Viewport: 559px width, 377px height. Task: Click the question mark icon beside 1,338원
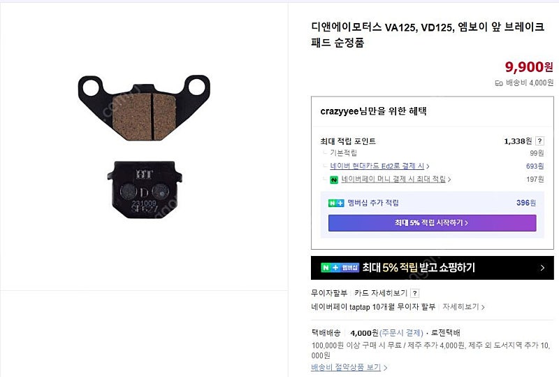539,141
